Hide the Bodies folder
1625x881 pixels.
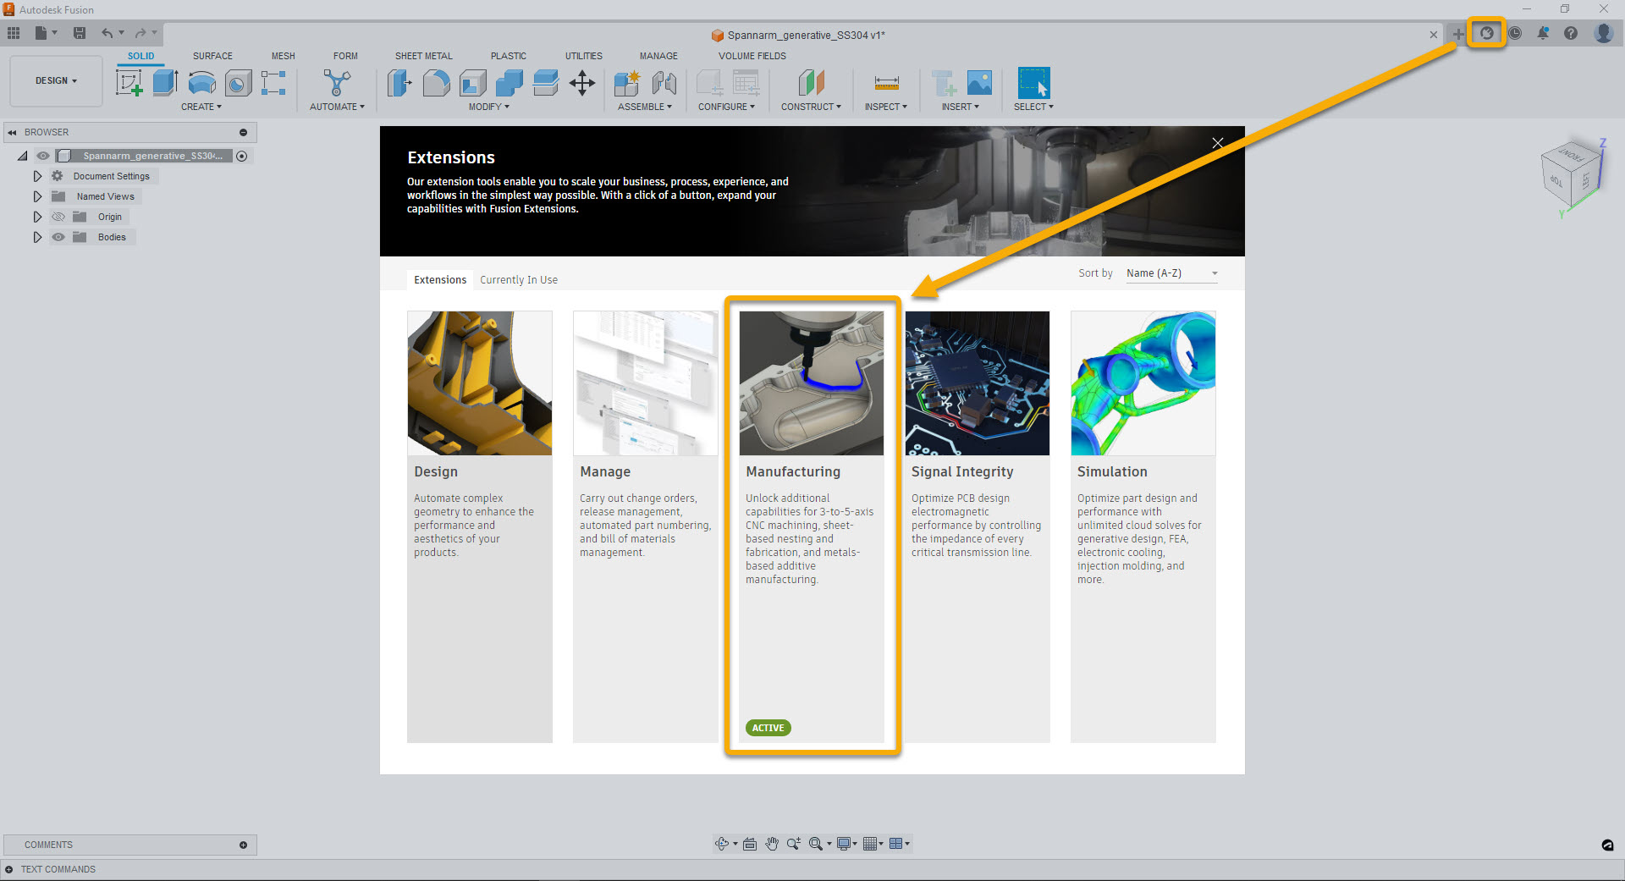tap(58, 237)
